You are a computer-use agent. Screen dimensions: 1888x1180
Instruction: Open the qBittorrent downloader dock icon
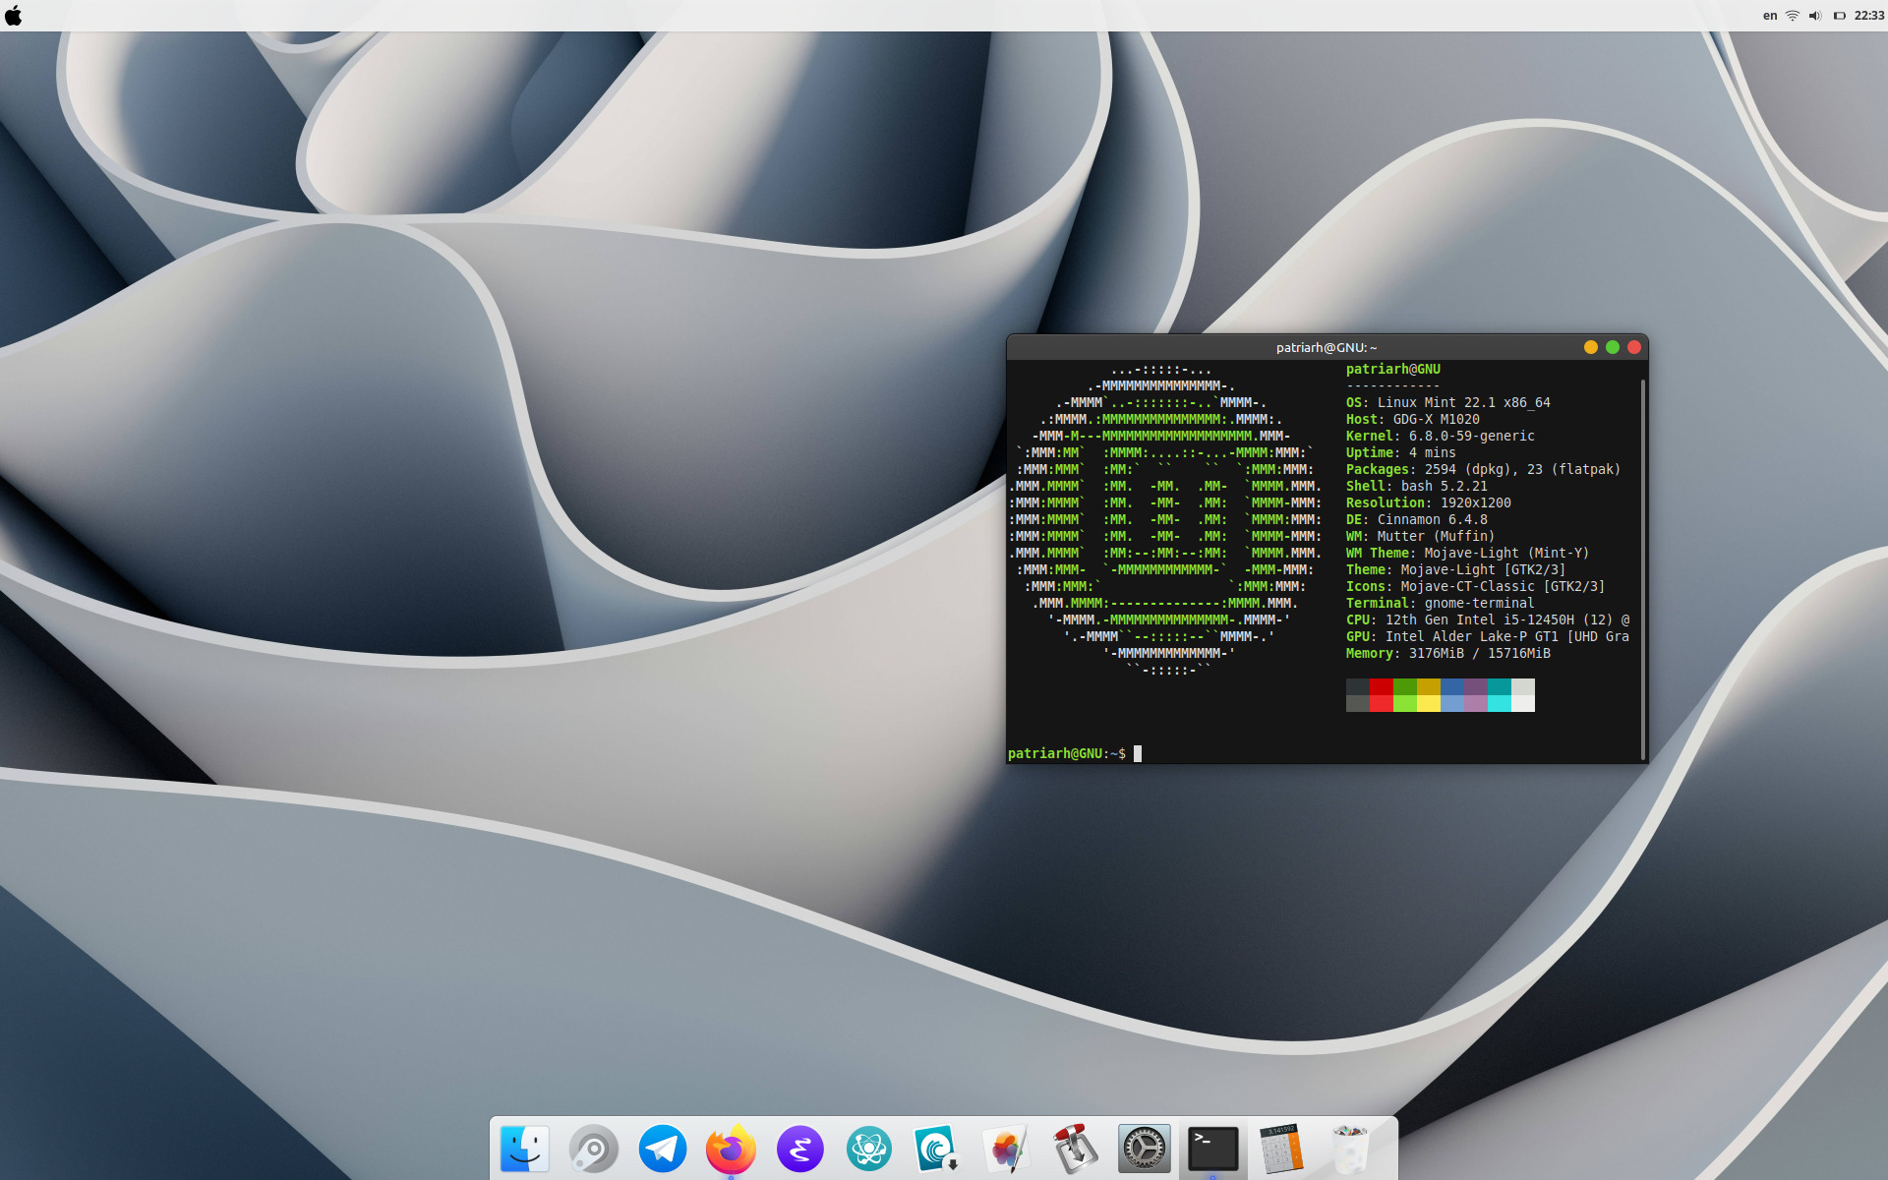tap(936, 1148)
